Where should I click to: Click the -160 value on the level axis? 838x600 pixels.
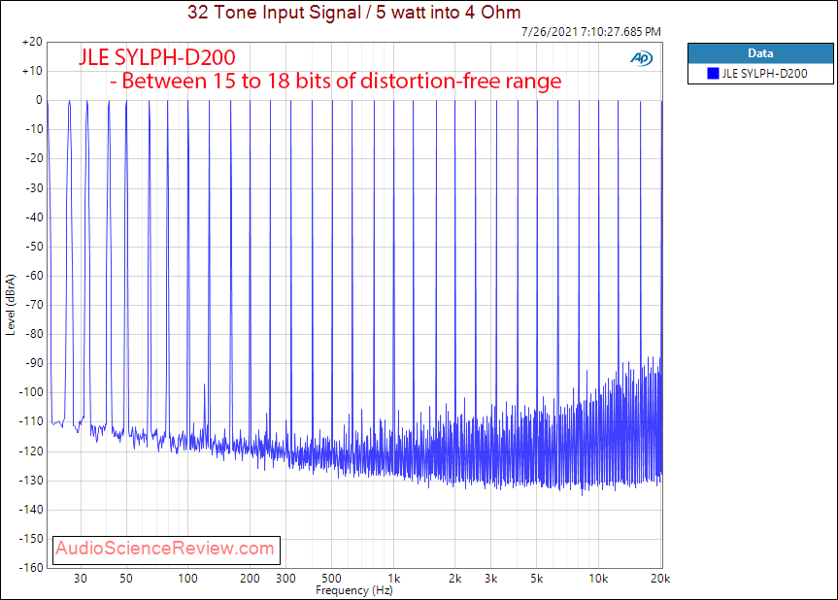[31, 567]
